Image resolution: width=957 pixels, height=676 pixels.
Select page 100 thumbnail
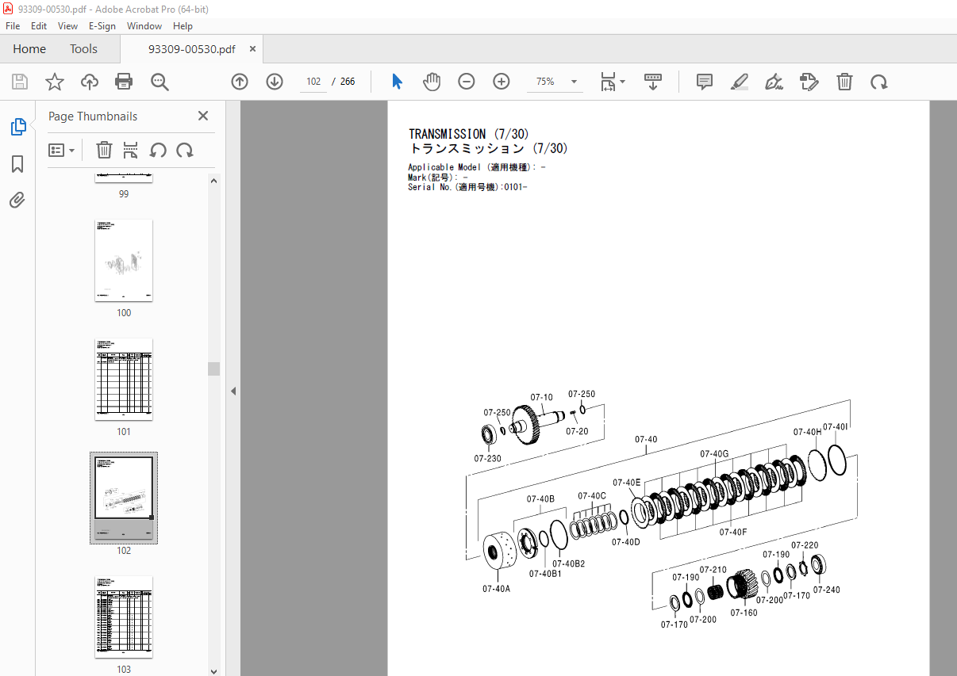click(124, 261)
